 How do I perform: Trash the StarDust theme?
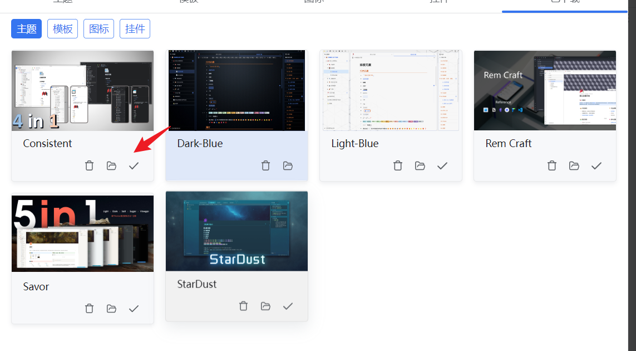[243, 306]
